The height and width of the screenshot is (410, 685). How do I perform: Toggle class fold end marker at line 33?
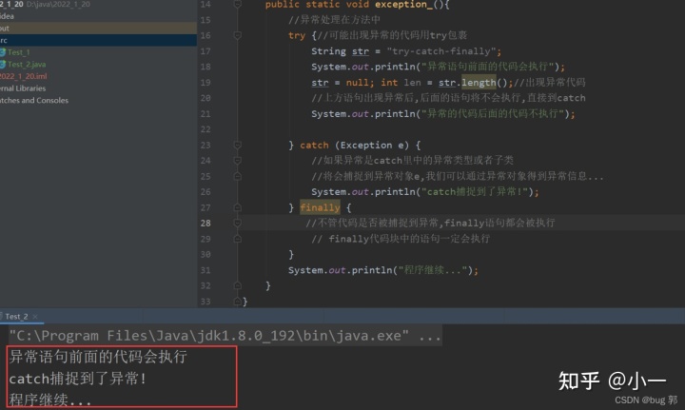tap(237, 302)
